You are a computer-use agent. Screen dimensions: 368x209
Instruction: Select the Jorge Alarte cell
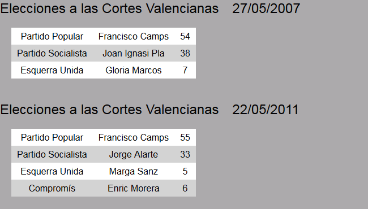click(x=134, y=154)
